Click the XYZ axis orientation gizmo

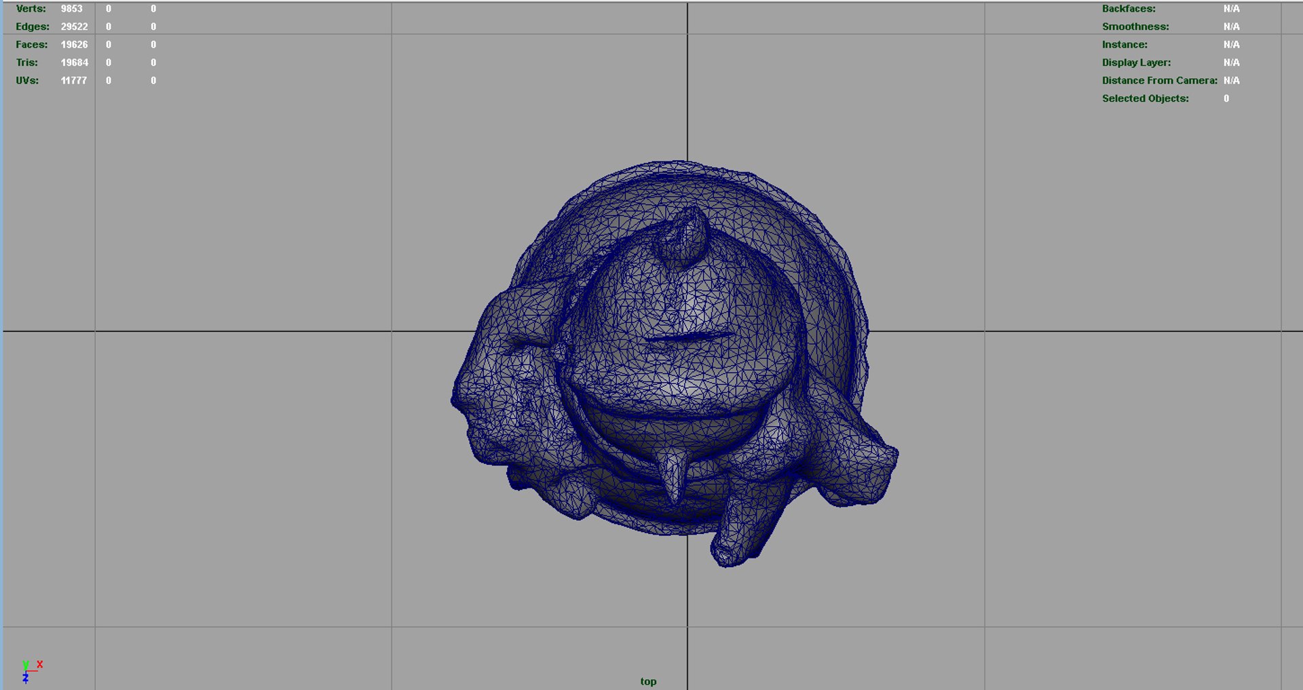pyautogui.click(x=31, y=670)
